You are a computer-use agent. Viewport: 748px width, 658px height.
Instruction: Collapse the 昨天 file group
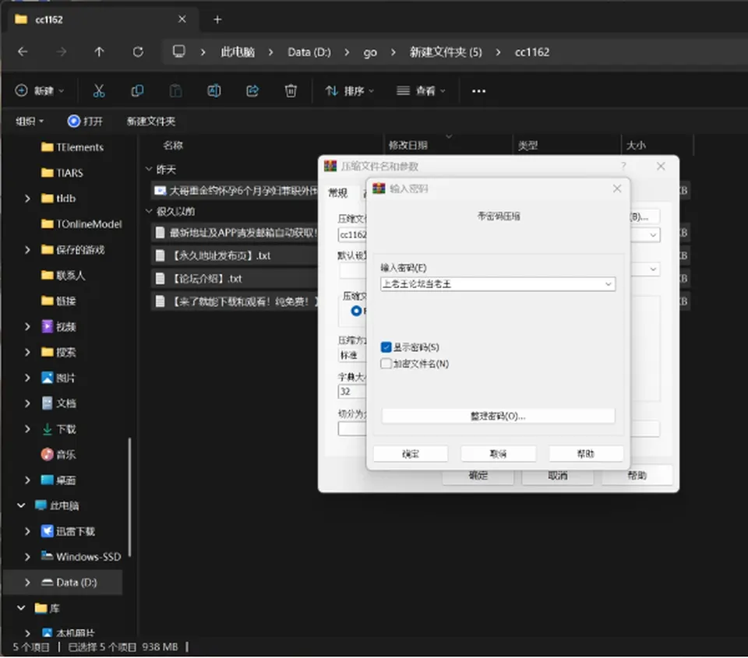pyautogui.click(x=149, y=169)
